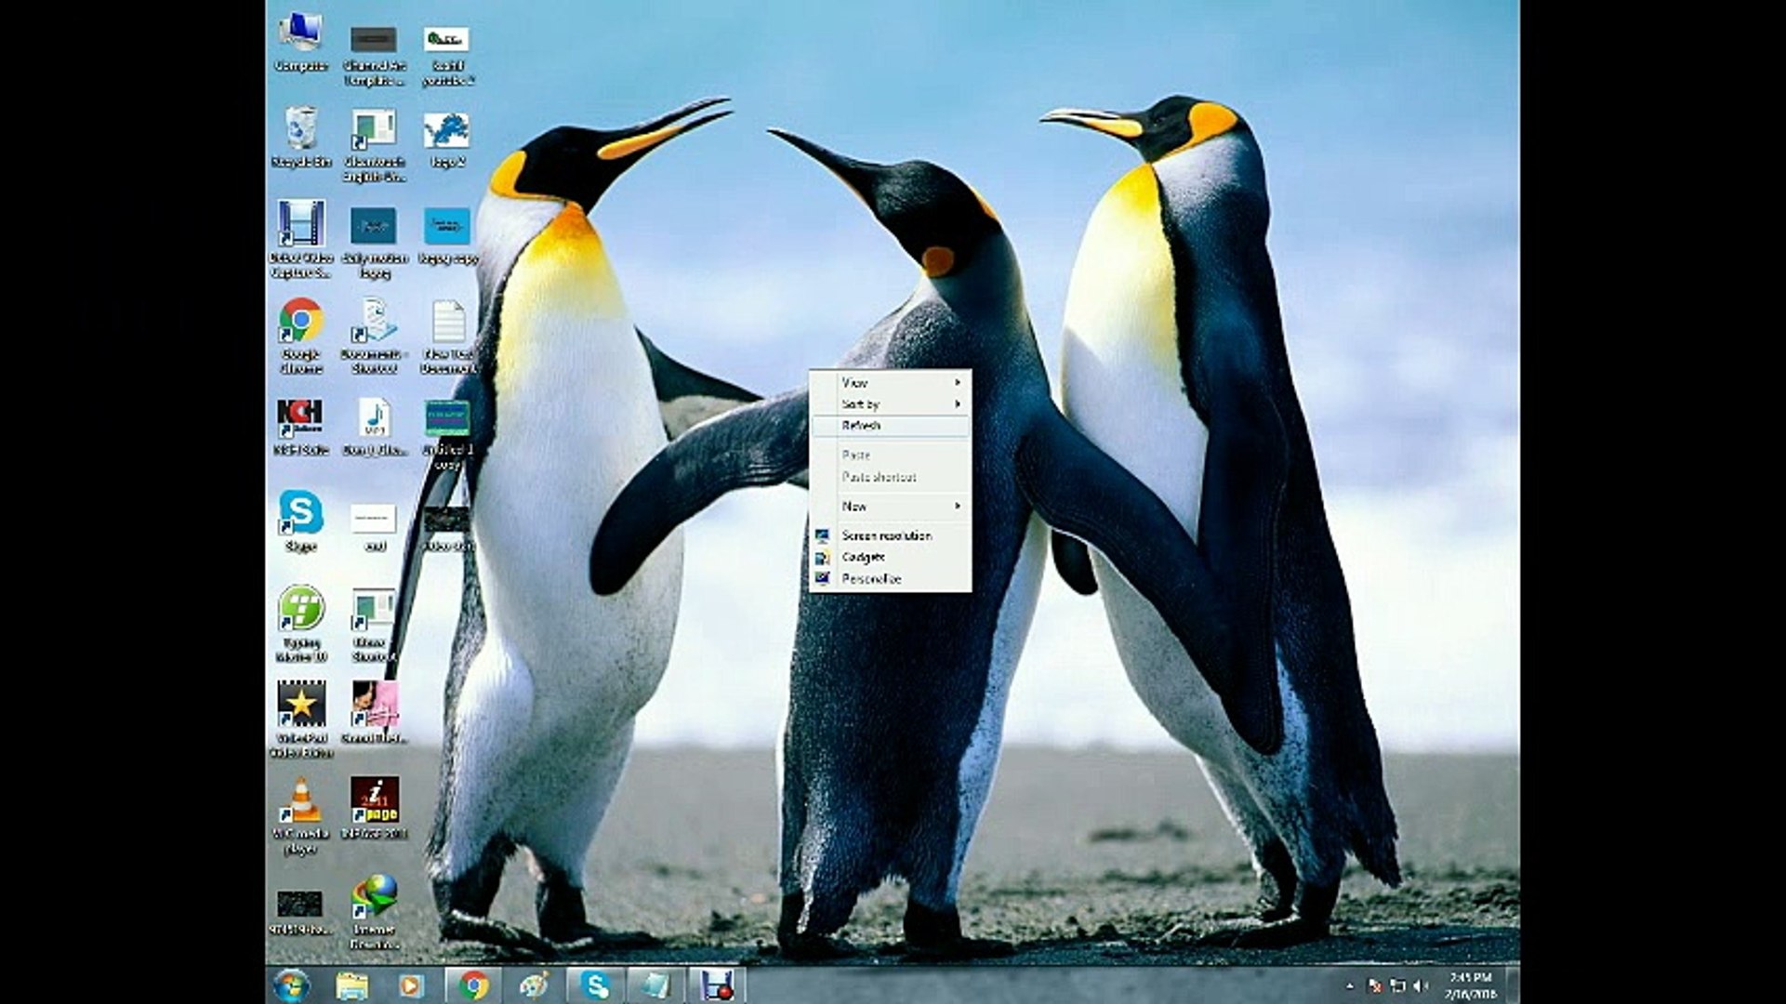Select the blue lion logo 2 image
The width and height of the screenshot is (1786, 1004).
[447, 139]
